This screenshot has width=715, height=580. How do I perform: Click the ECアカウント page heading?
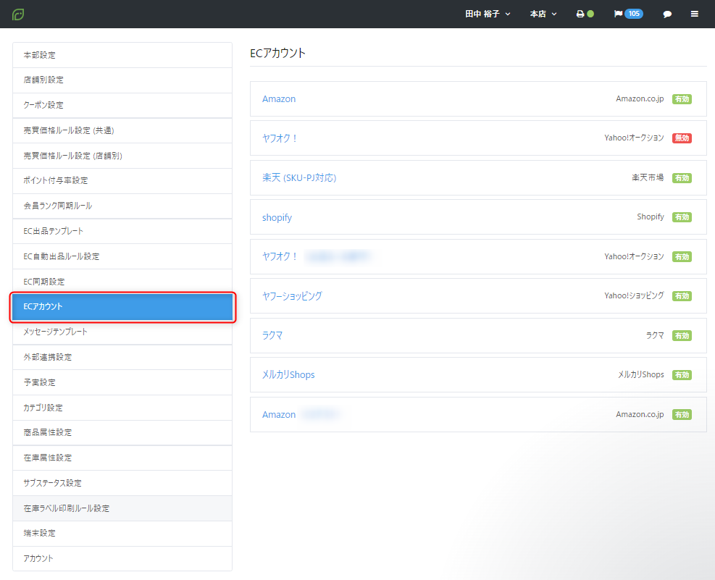[x=277, y=54]
